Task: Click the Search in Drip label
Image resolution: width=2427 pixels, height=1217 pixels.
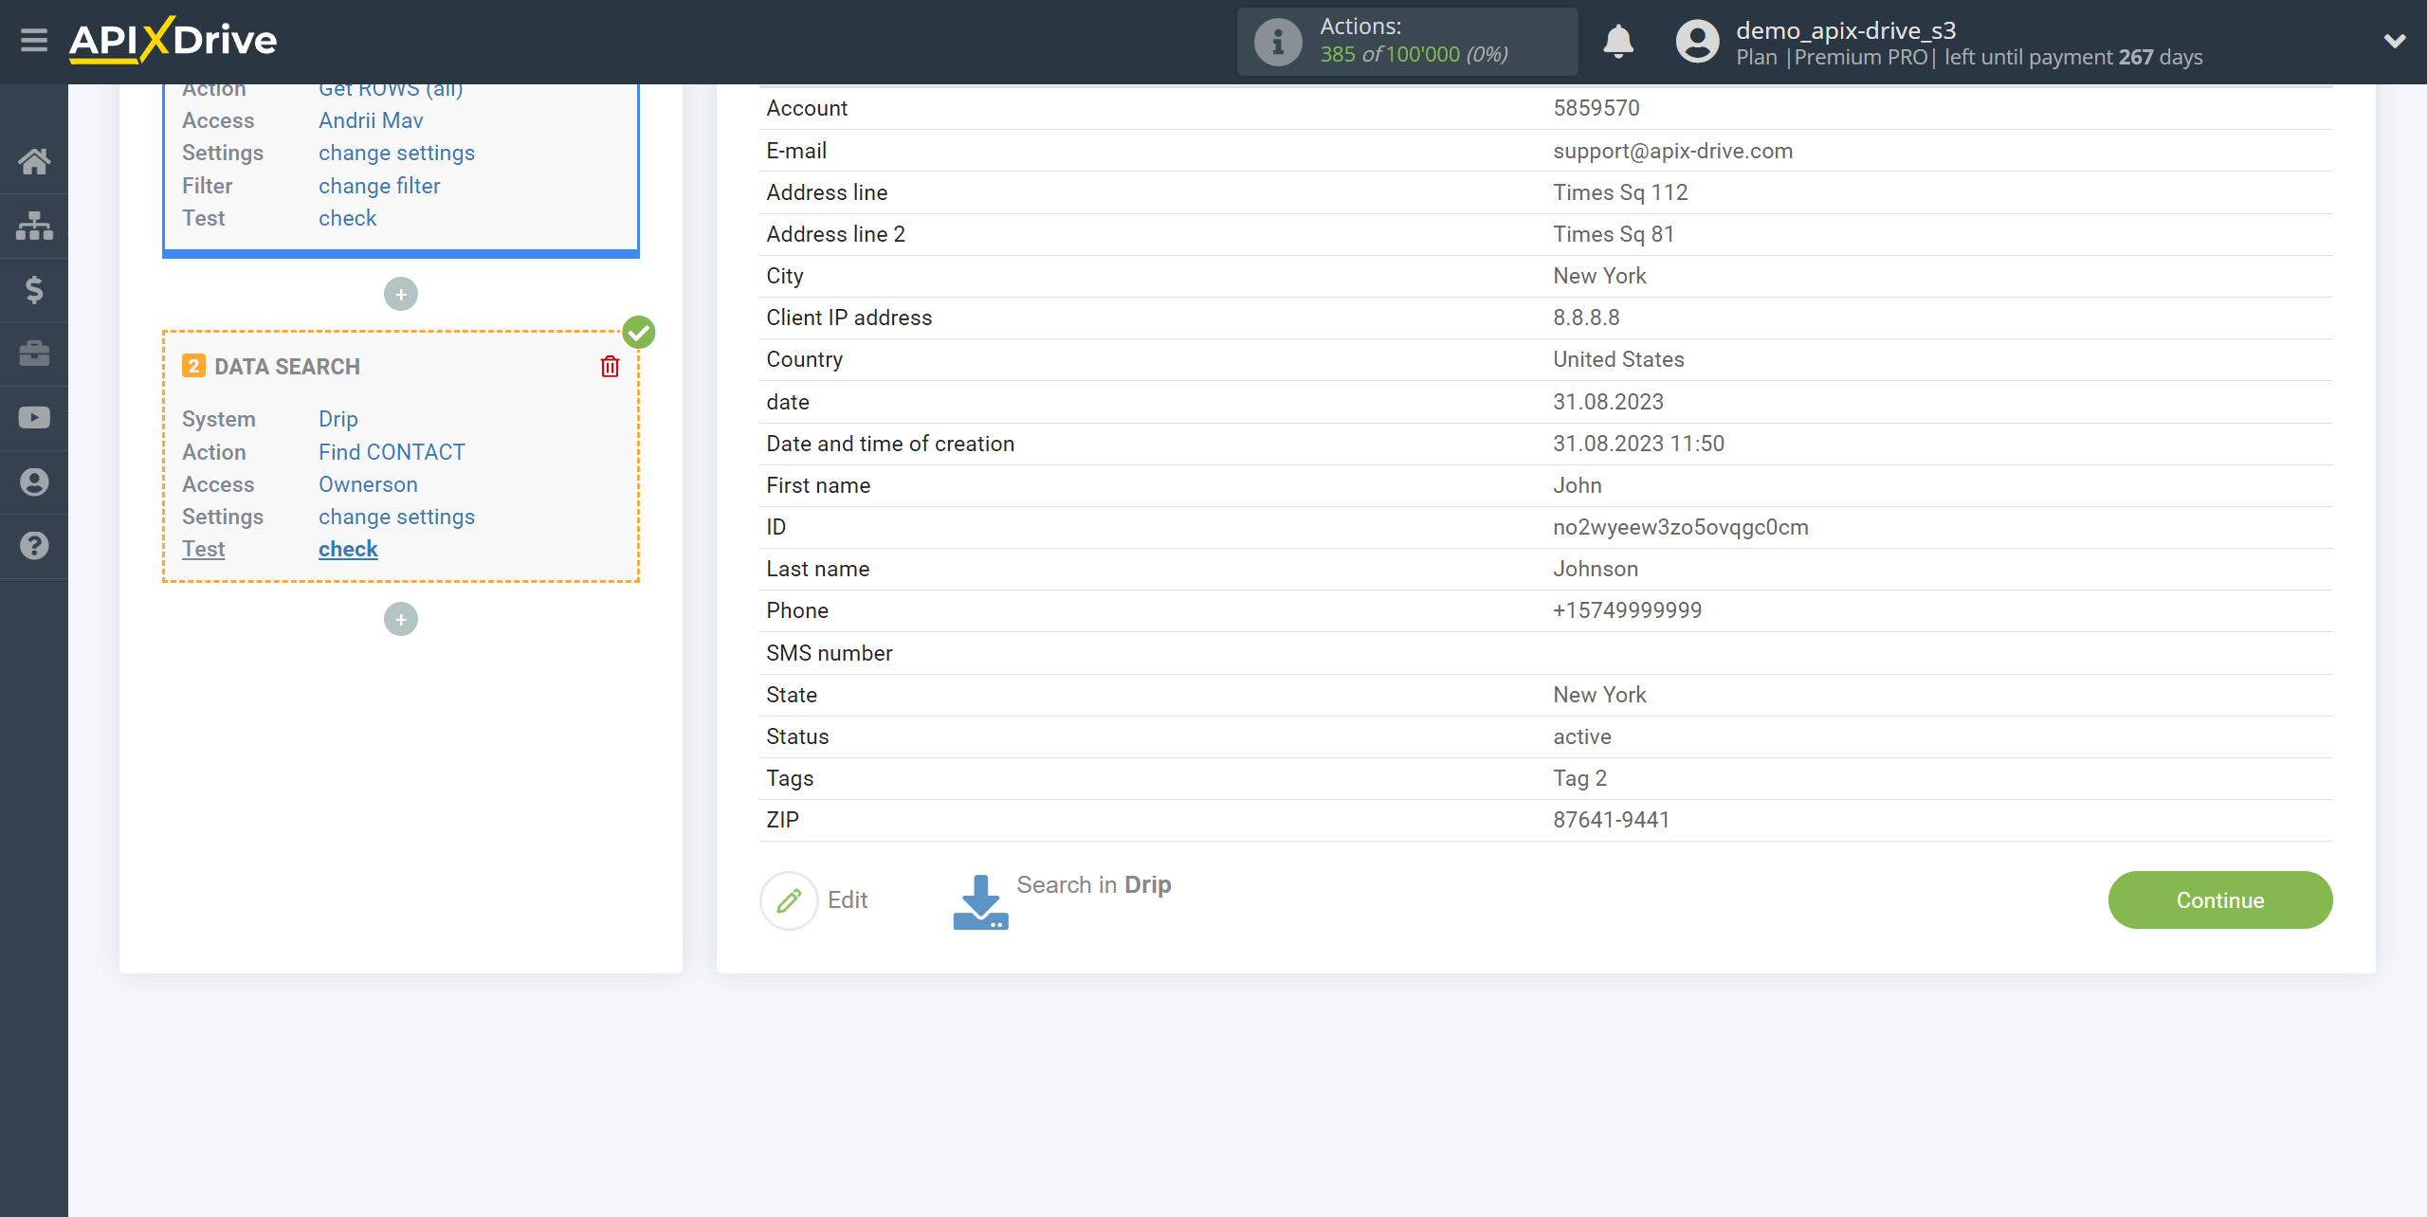Action: (x=1094, y=884)
